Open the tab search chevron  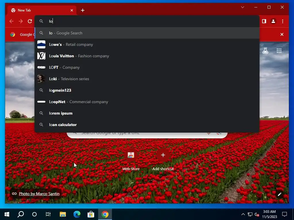(x=243, y=7)
